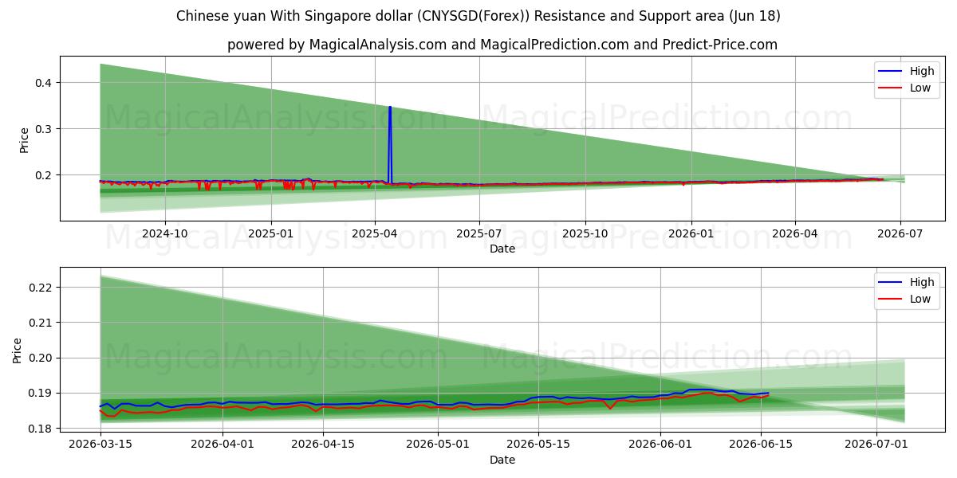Click the '0.19' y-axis label
957x478 pixels.
pos(41,394)
